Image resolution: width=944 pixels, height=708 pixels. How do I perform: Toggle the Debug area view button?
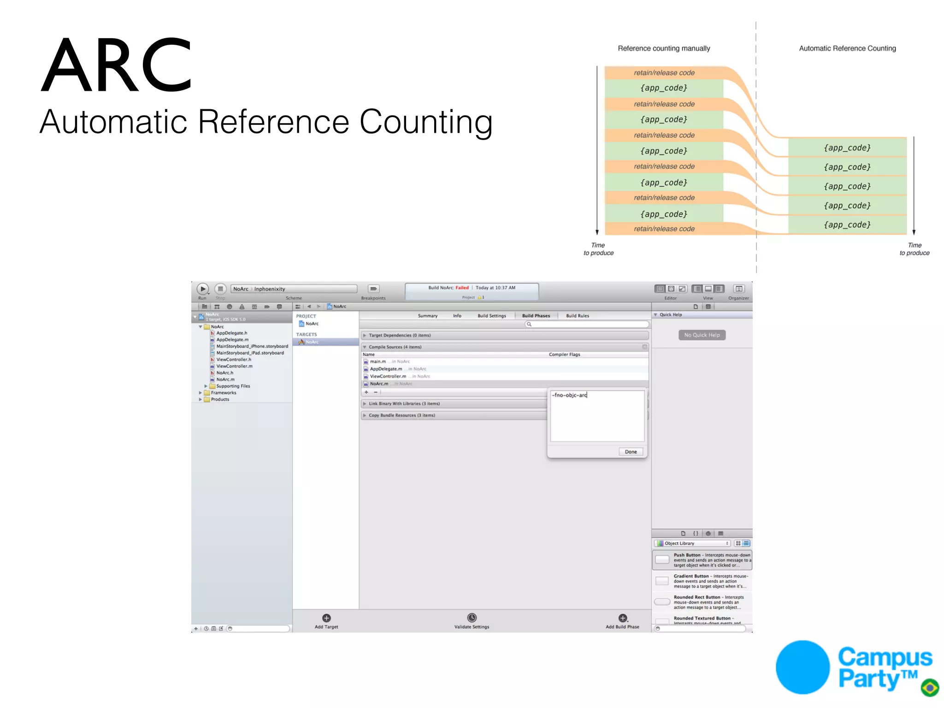pyautogui.click(x=708, y=289)
